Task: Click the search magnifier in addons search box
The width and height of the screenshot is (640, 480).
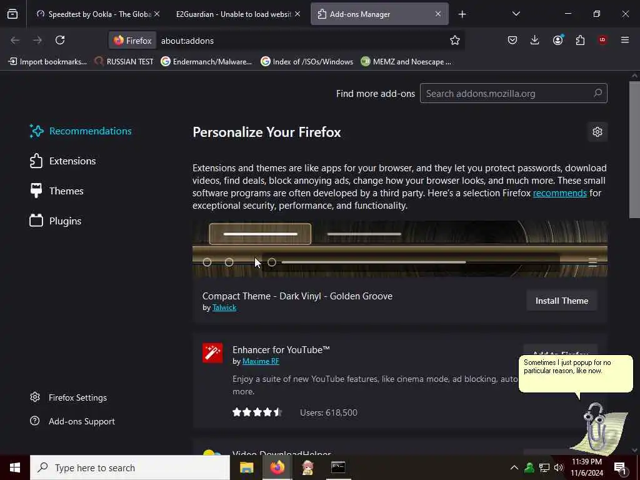Action: (597, 93)
